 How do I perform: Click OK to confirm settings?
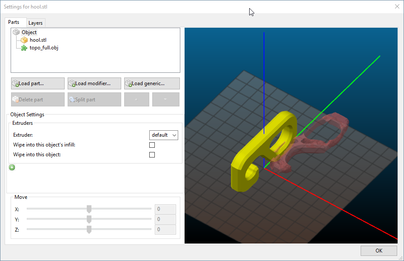(379, 251)
